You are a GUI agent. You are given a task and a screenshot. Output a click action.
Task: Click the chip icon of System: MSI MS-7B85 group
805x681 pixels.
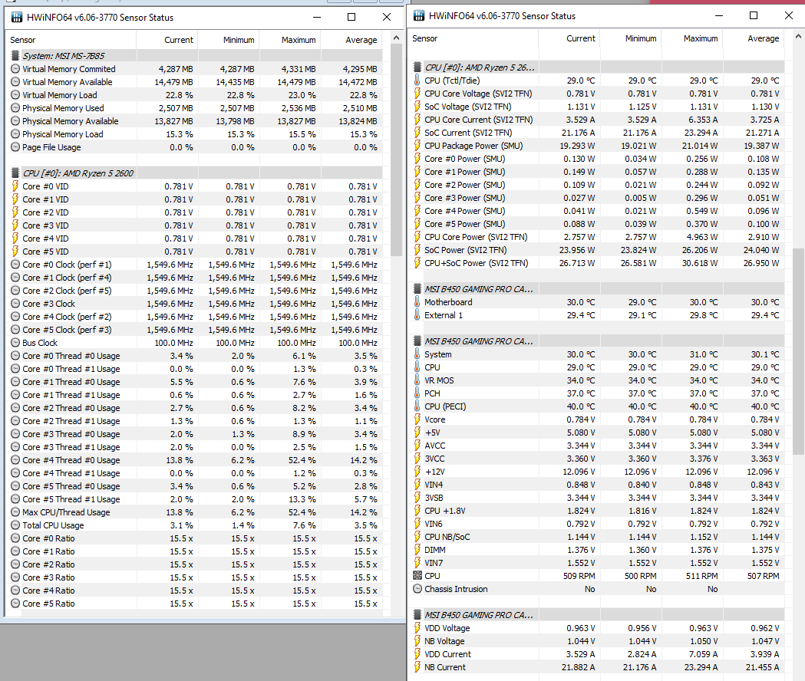(x=15, y=56)
